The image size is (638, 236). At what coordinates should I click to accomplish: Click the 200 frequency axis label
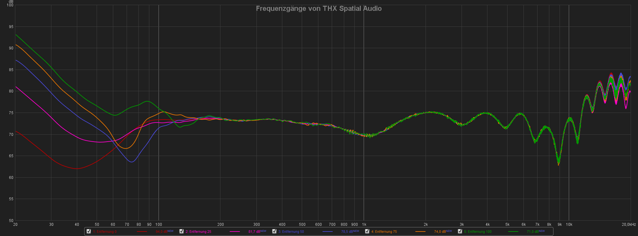(x=220, y=225)
